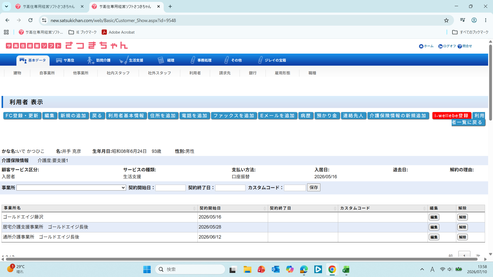Image resolution: width=493 pixels, height=277 pixels.
Task: Click the horizontal page scrollbar
Action: pos(242,259)
